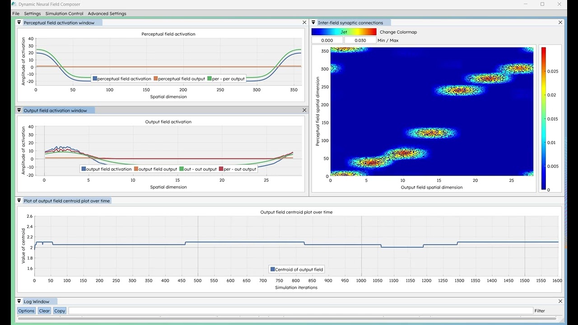Toggle the Centroid of output field legend entry

tap(297, 269)
